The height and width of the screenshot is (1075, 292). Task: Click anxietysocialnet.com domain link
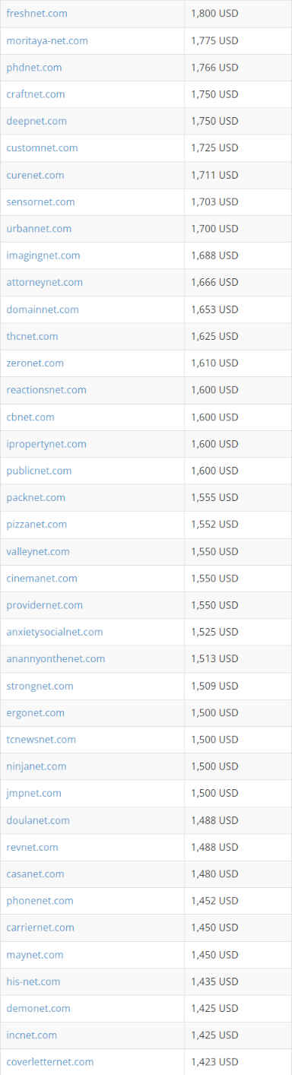(x=55, y=632)
